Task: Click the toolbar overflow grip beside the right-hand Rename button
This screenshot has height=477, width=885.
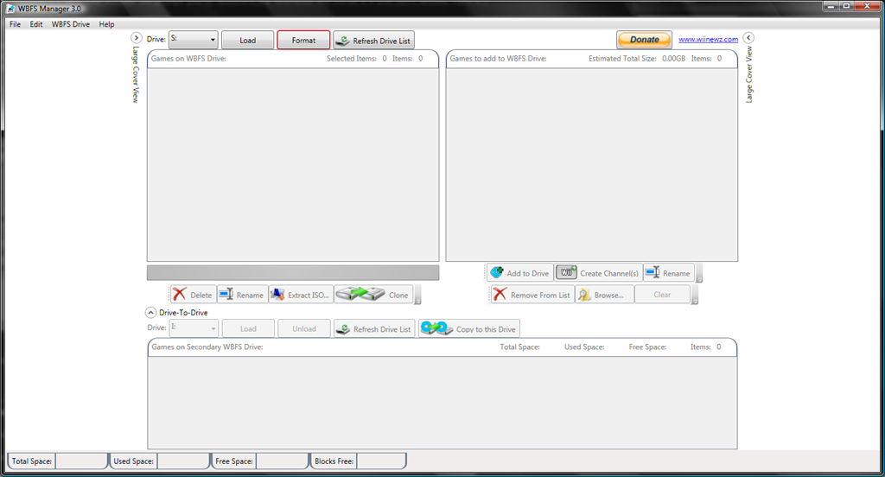Action: coord(698,273)
